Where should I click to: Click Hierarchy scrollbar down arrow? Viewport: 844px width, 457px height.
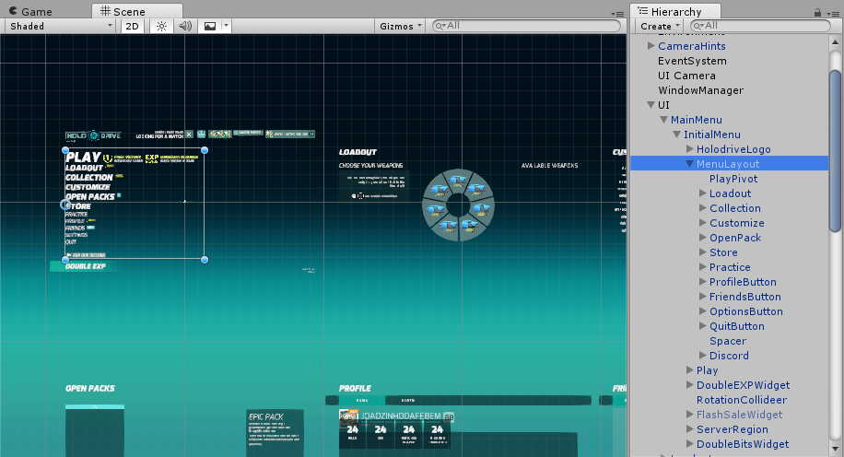point(835,449)
